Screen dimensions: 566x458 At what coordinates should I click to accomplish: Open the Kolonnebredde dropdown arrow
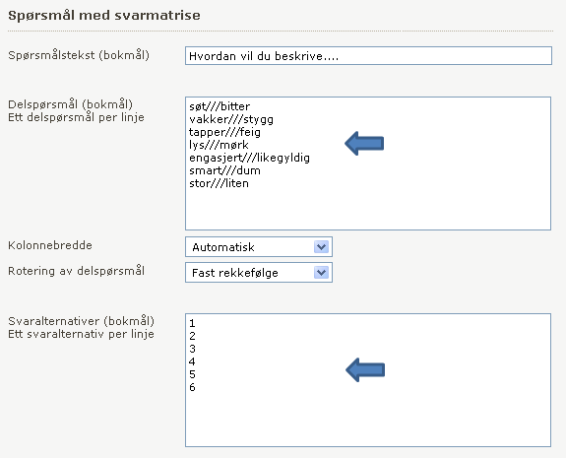pos(321,247)
